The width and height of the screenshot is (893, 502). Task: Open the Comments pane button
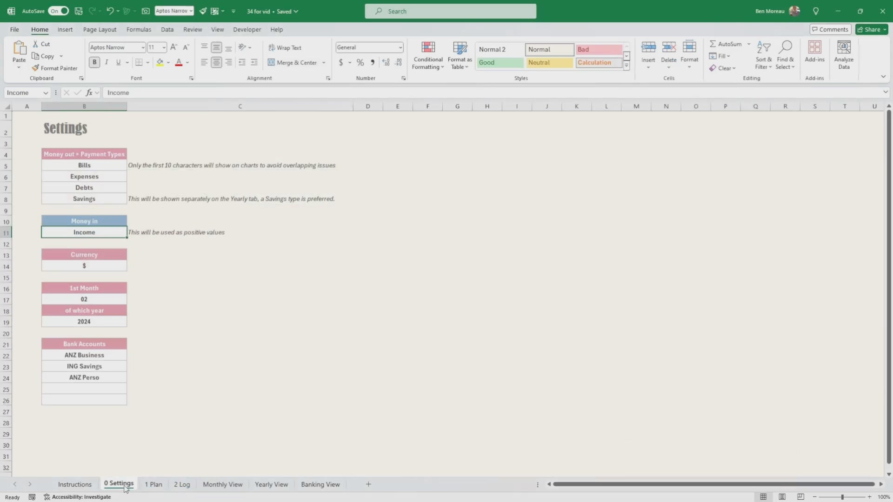tap(830, 29)
